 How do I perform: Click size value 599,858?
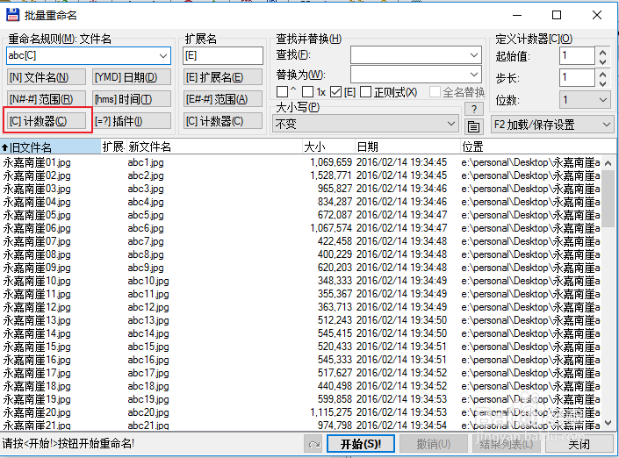(x=335, y=399)
